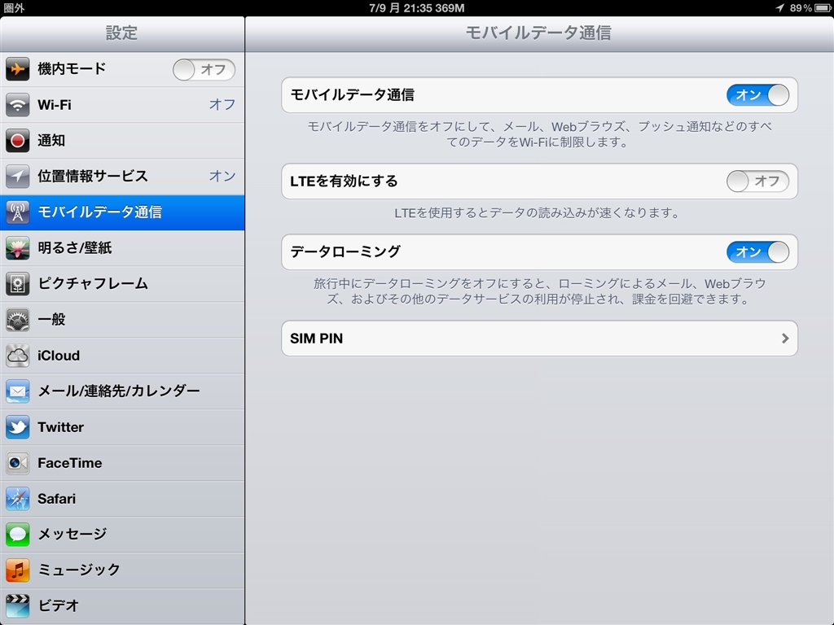Open FaceTime settings row
The height and width of the screenshot is (625, 834).
pyautogui.click(x=122, y=463)
